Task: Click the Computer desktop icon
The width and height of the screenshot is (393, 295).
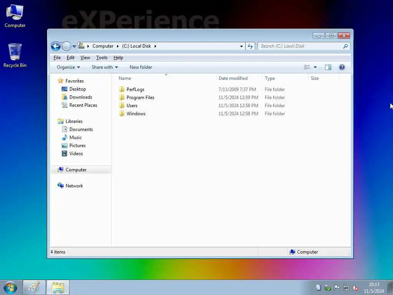Action: pyautogui.click(x=15, y=16)
